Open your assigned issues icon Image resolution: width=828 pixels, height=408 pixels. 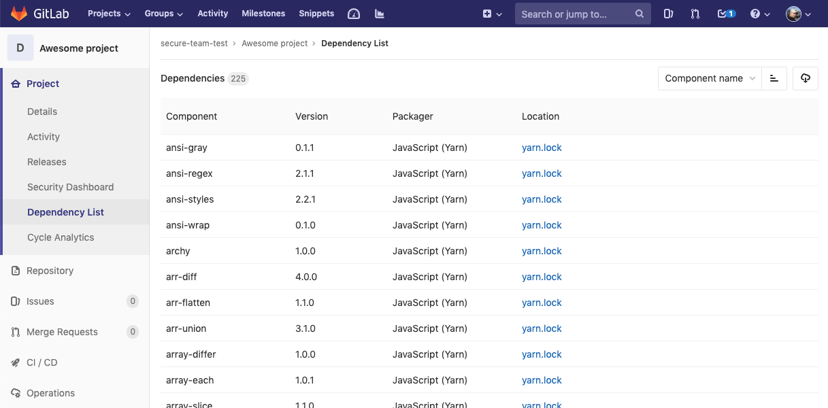point(667,13)
